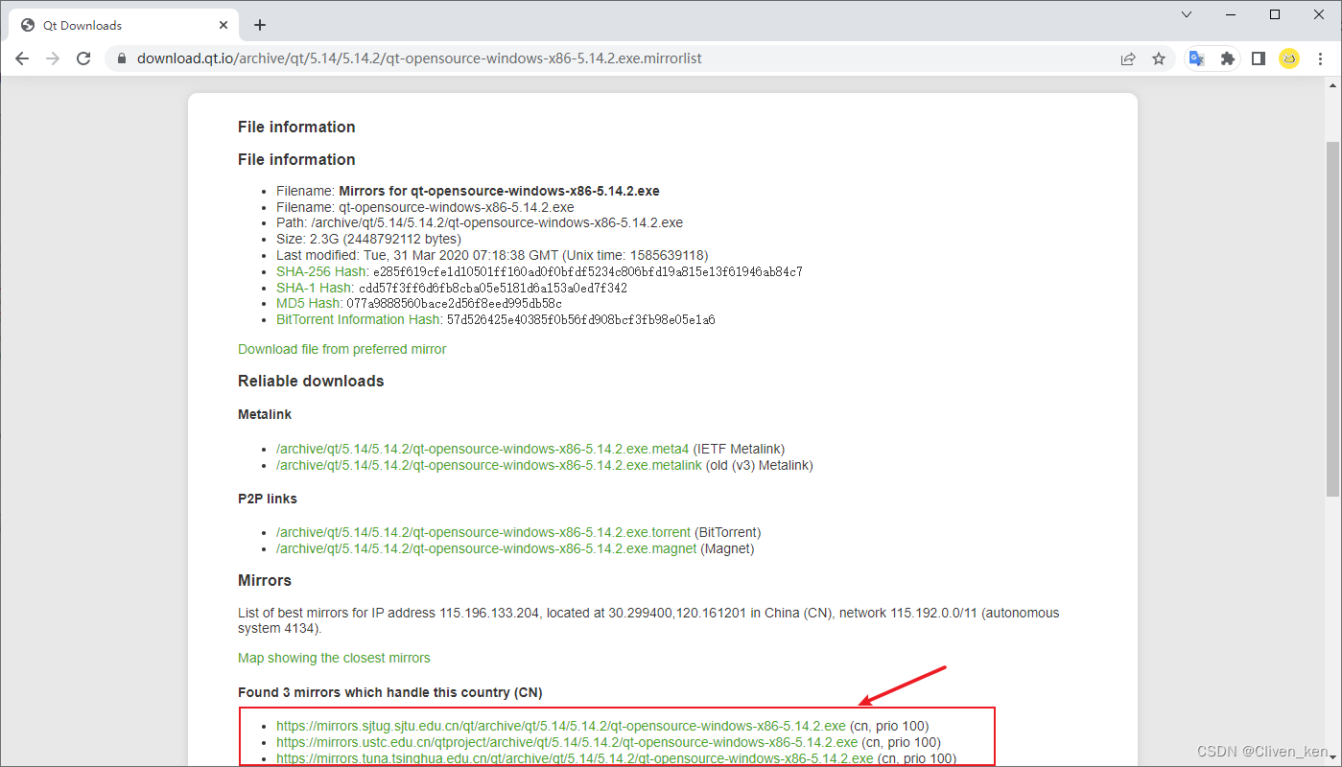
Task: Open the Google Translate extension
Action: click(x=1197, y=58)
